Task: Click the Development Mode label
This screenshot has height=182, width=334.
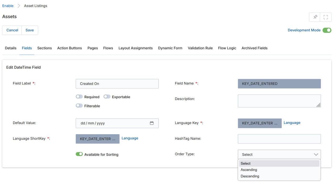Action: [x=304, y=30]
